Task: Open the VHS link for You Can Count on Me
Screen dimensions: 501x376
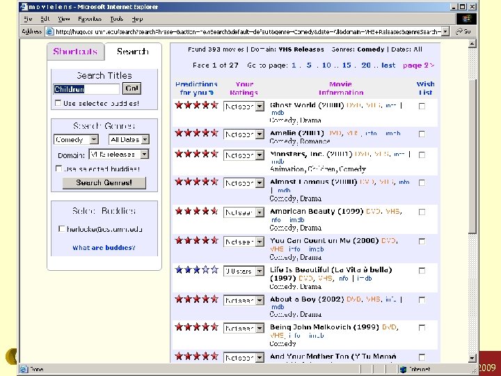Action: [277, 249]
